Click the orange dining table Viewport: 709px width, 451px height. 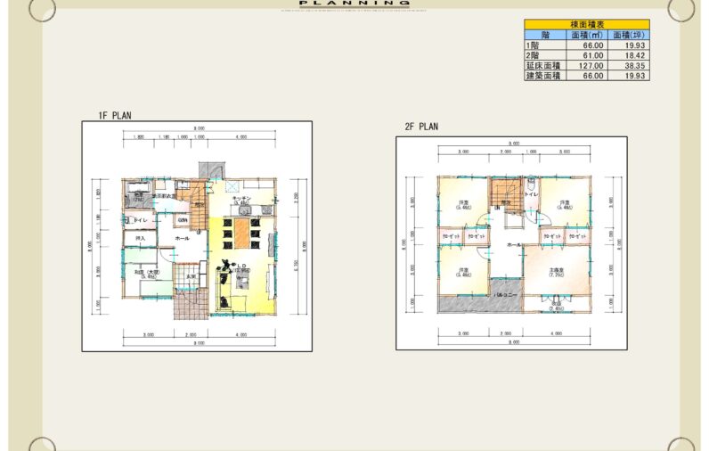tap(242, 233)
